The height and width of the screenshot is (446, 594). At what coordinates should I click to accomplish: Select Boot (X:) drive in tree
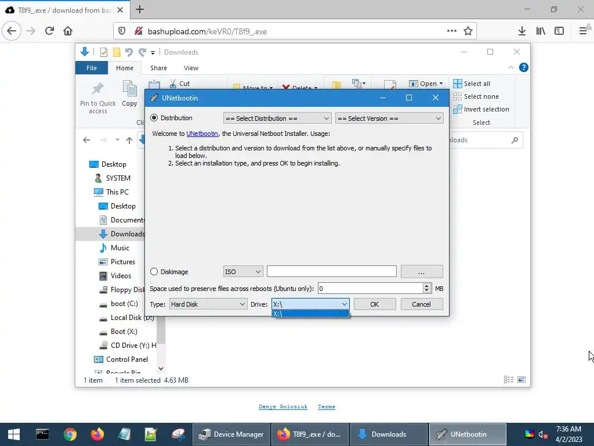point(118,332)
